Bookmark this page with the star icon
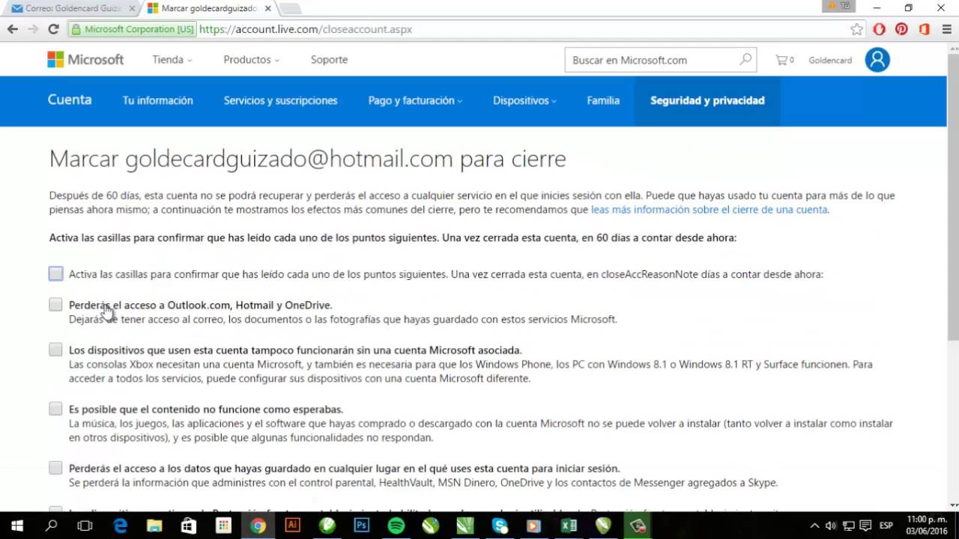 point(856,29)
